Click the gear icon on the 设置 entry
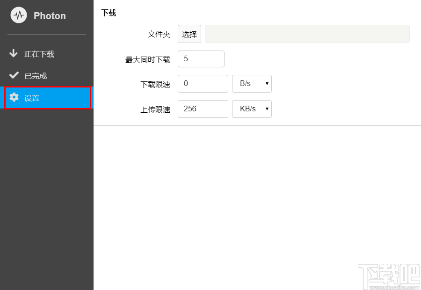Viewport: 421px width, 290px height. (x=14, y=98)
